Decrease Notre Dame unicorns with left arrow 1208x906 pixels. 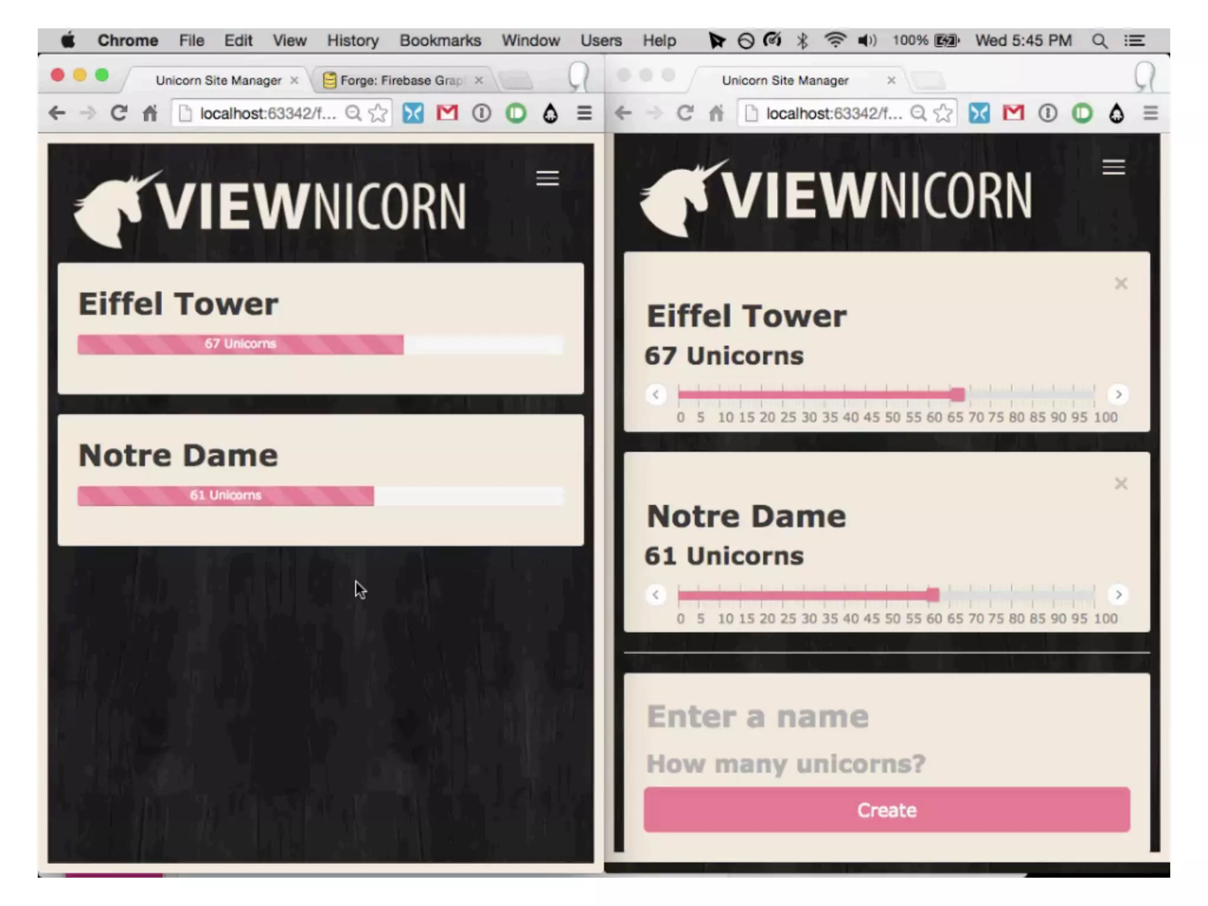655,595
